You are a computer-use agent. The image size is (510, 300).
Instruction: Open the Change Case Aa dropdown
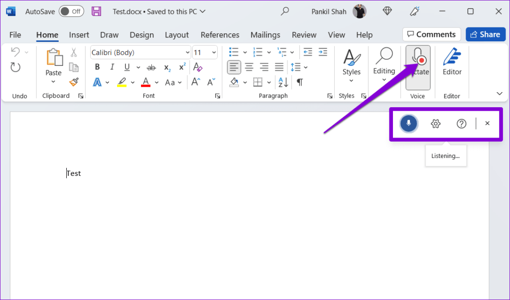(x=173, y=82)
